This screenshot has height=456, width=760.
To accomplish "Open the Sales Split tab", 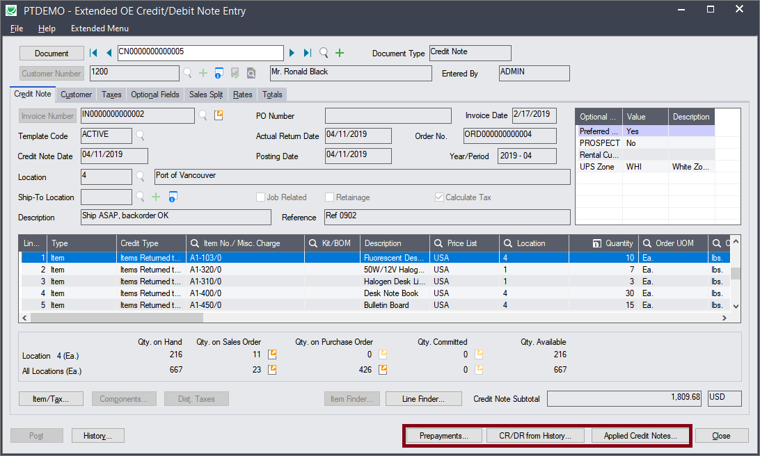I will point(206,95).
